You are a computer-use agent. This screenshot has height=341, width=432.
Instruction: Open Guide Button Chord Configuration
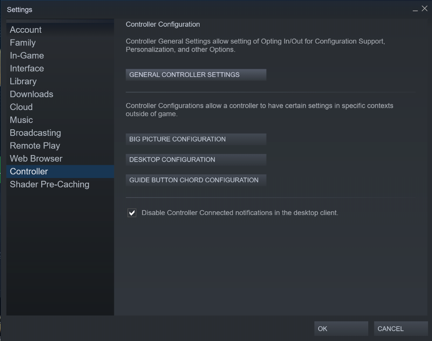196,180
